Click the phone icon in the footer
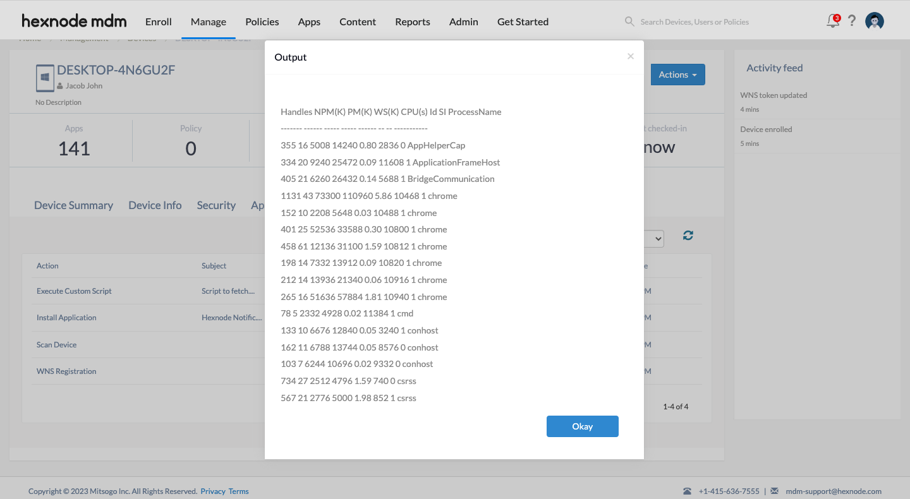 click(687, 491)
